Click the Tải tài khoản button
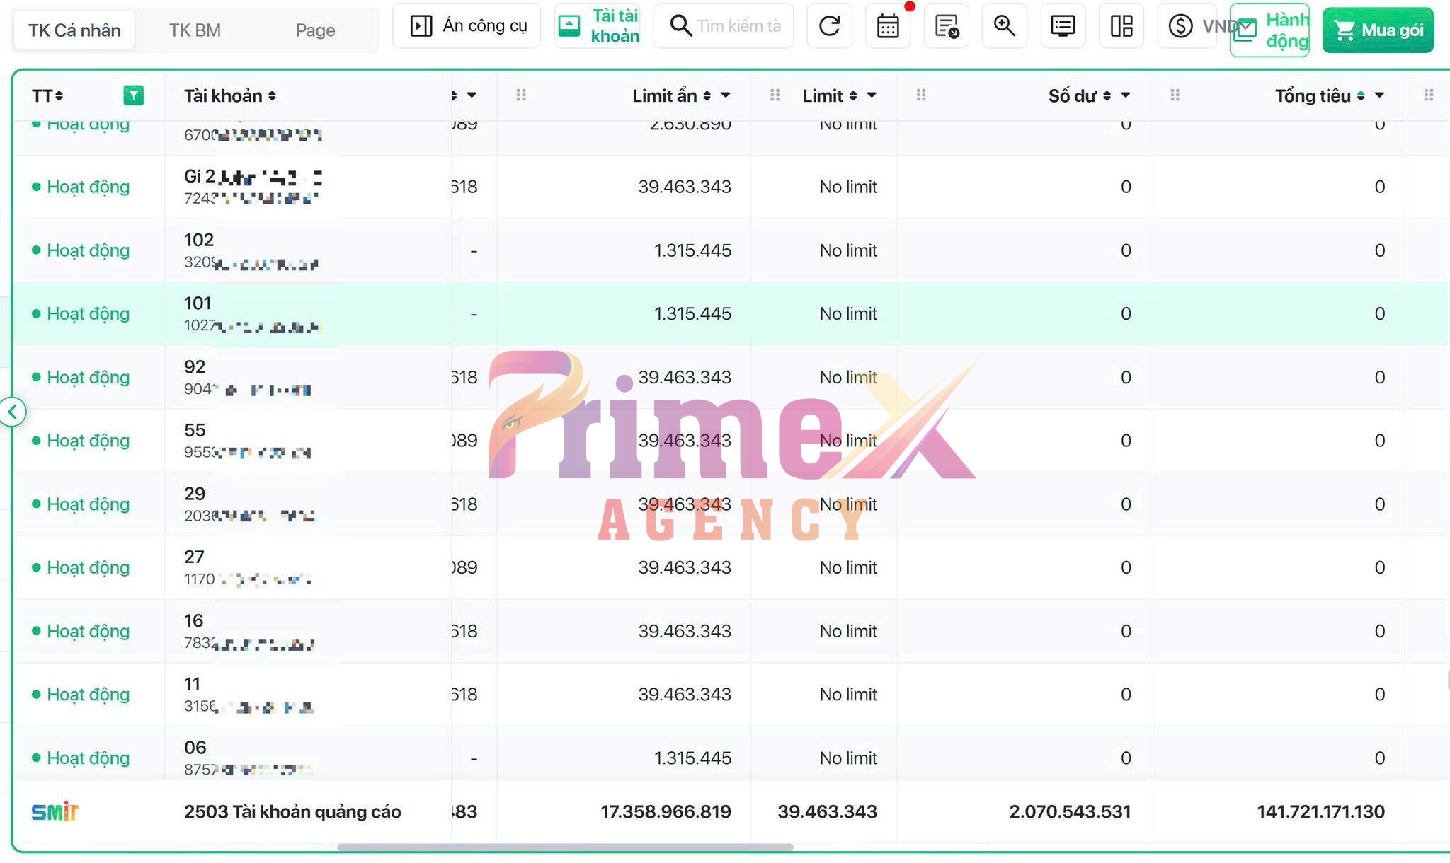This screenshot has width=1450, height=863. pyautogui.click(x=597, y=26)
